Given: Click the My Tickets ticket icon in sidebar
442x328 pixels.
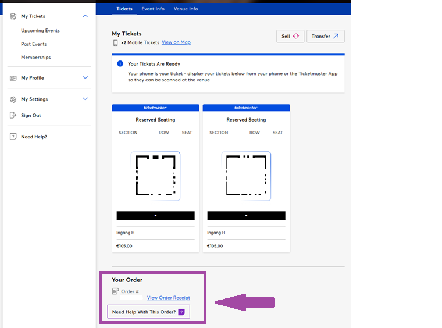Looking at the screenshot, I should coord(13,16).
